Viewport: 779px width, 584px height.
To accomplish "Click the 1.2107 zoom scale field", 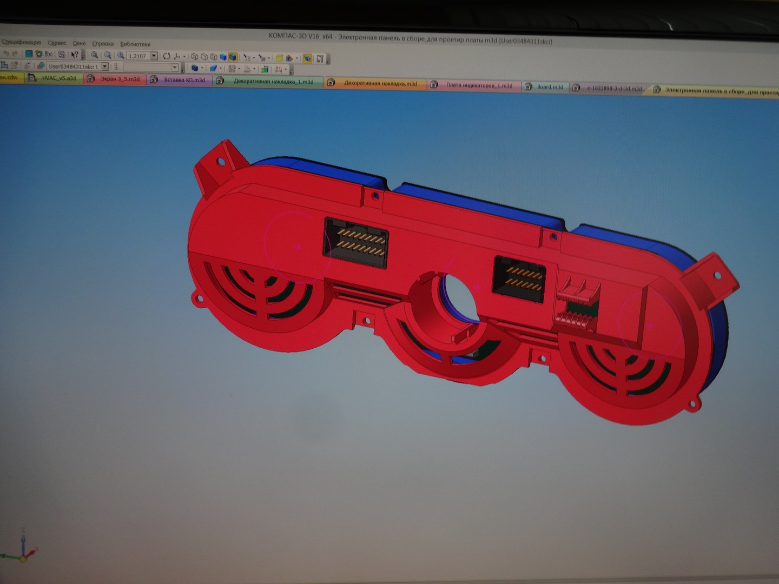I will tap(138, 56).
